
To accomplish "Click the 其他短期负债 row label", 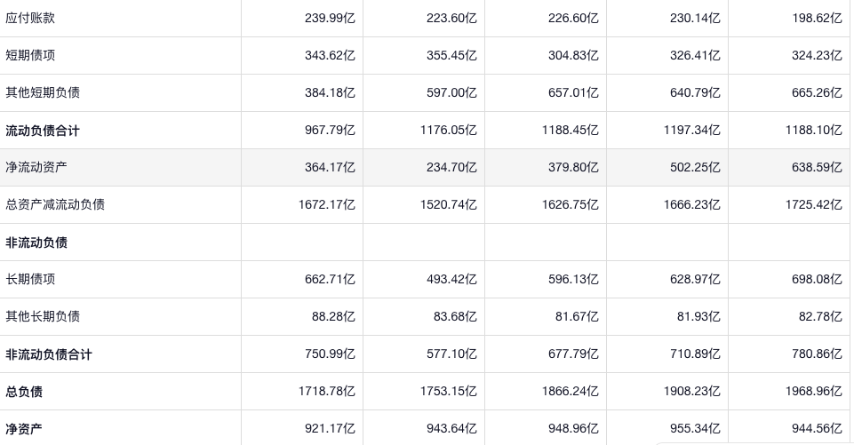I will (x=43, y=92).
